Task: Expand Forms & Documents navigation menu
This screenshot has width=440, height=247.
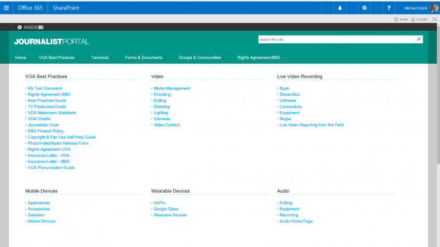Action: (145, 58)
